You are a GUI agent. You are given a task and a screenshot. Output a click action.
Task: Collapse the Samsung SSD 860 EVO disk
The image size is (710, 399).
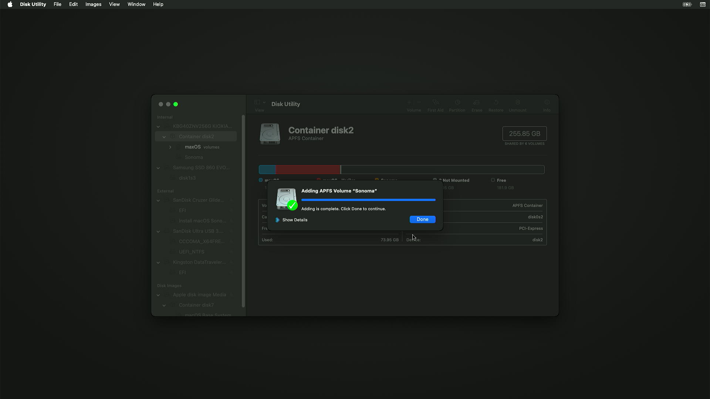click(x=158, y=168)
